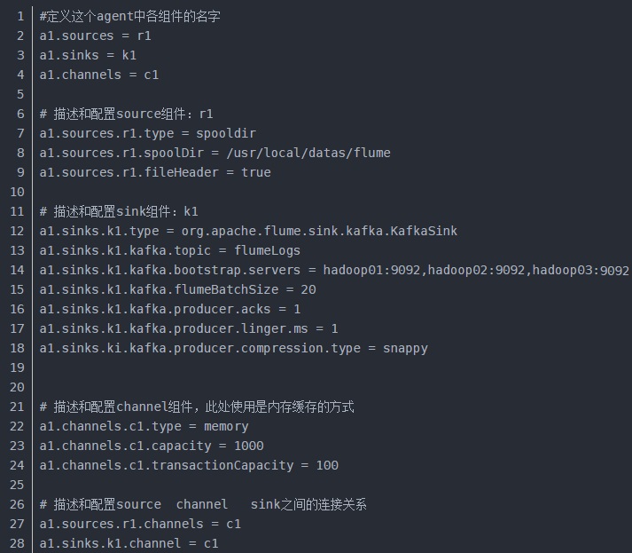
Task: Click the compression type value snappy
Action: (405, 348)
